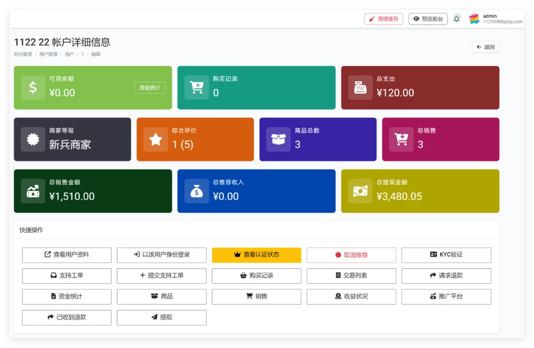Click the open box product count icon

279,140
